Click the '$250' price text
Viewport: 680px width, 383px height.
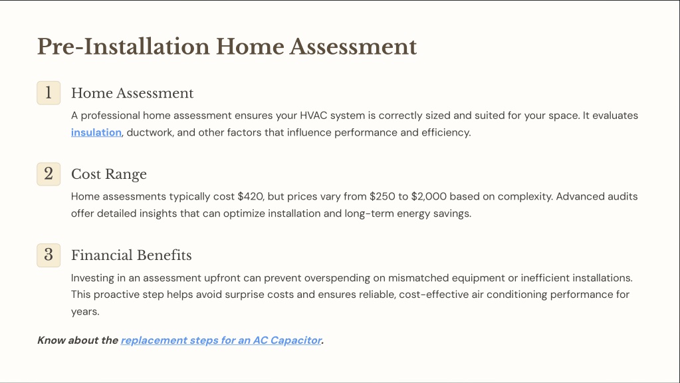click(382, 197)
